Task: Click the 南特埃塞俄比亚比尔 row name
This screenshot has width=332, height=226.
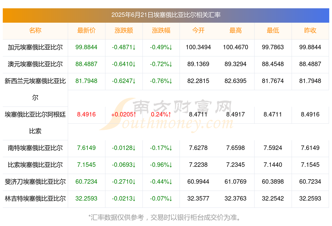Action: [35, 148]
